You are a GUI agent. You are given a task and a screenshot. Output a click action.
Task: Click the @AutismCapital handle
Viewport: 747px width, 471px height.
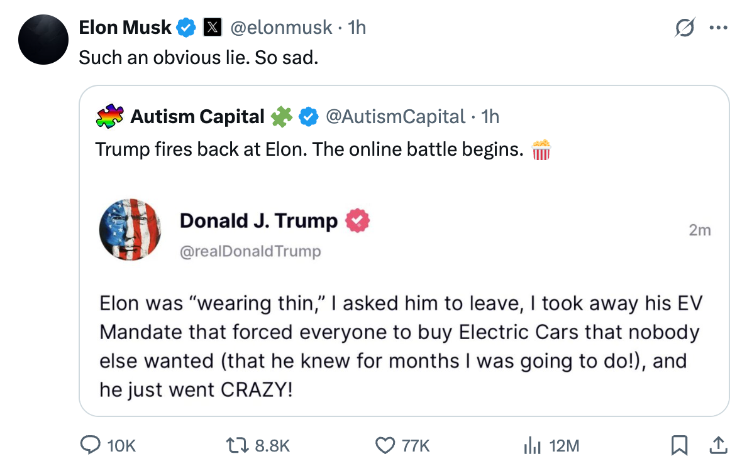tap(395, 117)
